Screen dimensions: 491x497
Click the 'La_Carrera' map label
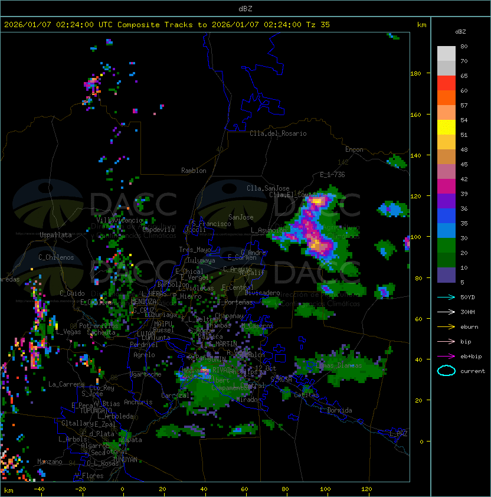pos(66,384)
